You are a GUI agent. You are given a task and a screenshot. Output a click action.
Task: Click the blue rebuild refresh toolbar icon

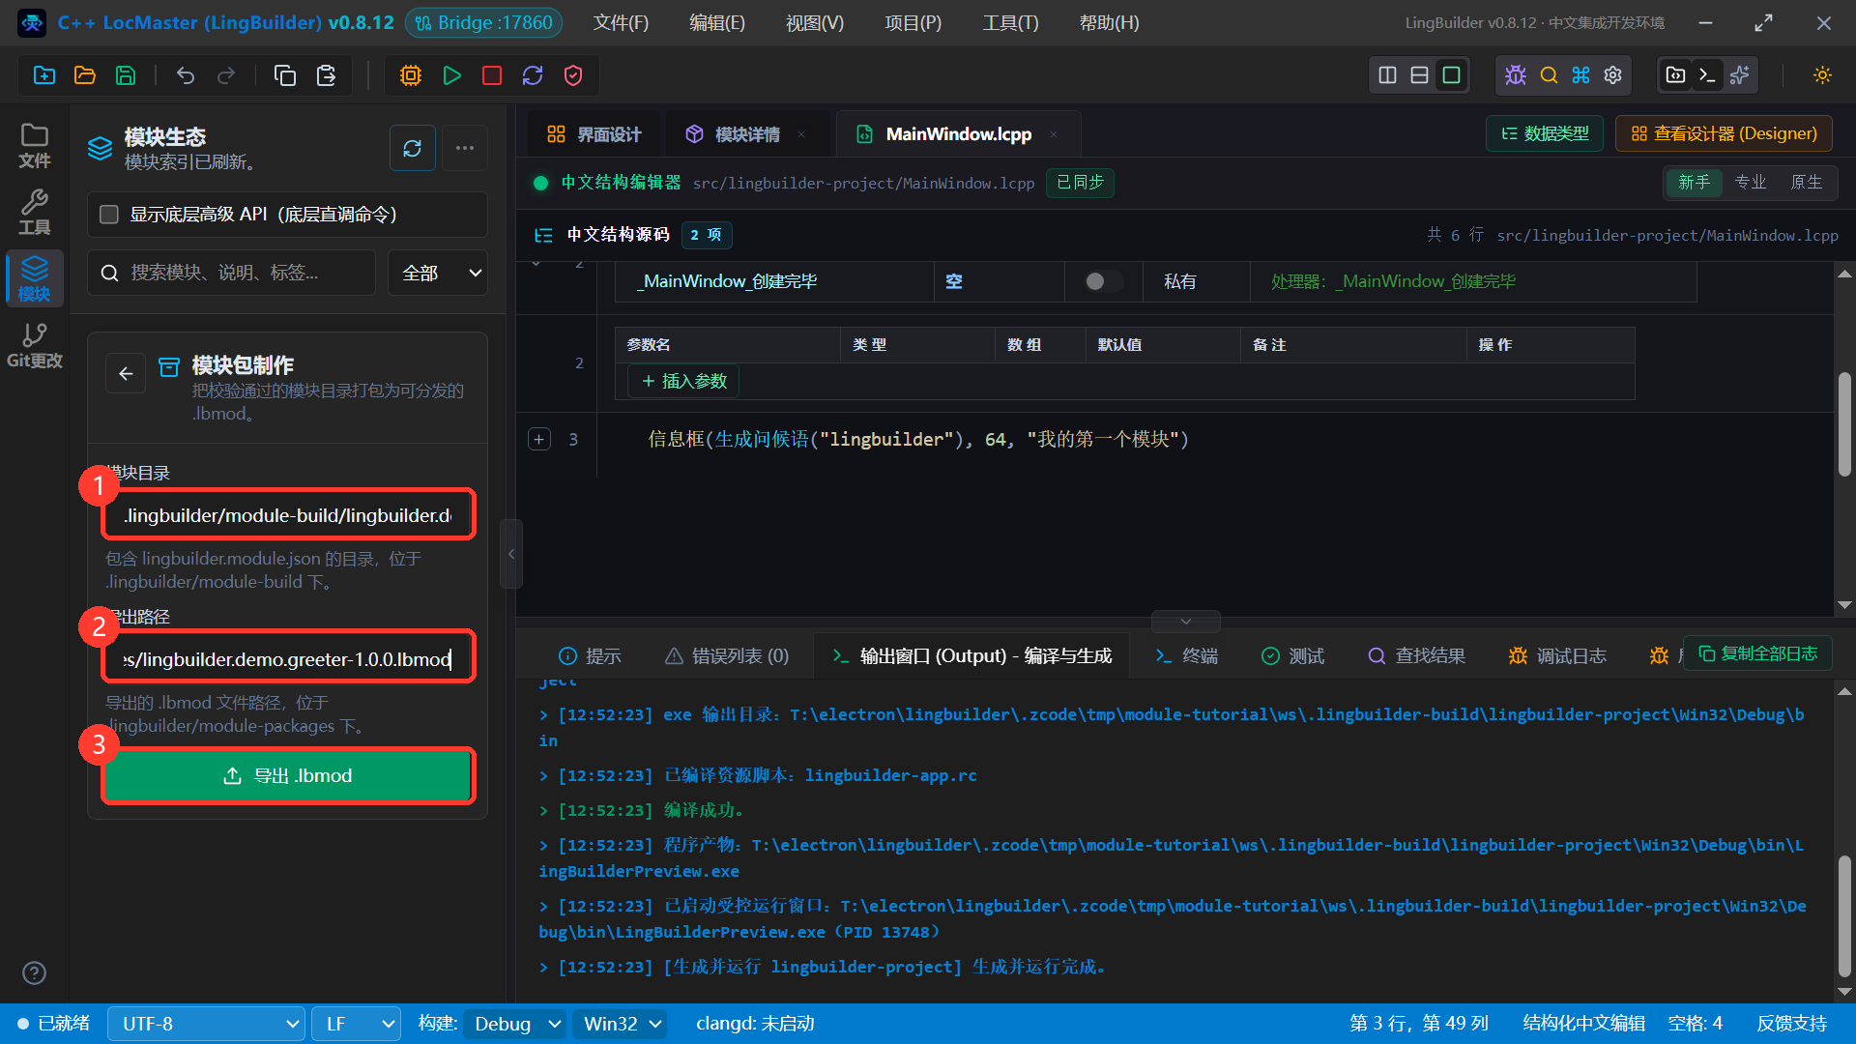(x=533, y=75)
